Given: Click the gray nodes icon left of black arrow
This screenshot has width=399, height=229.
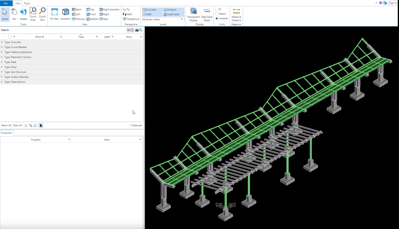Looking at the screenshot, I should (35, 125).
